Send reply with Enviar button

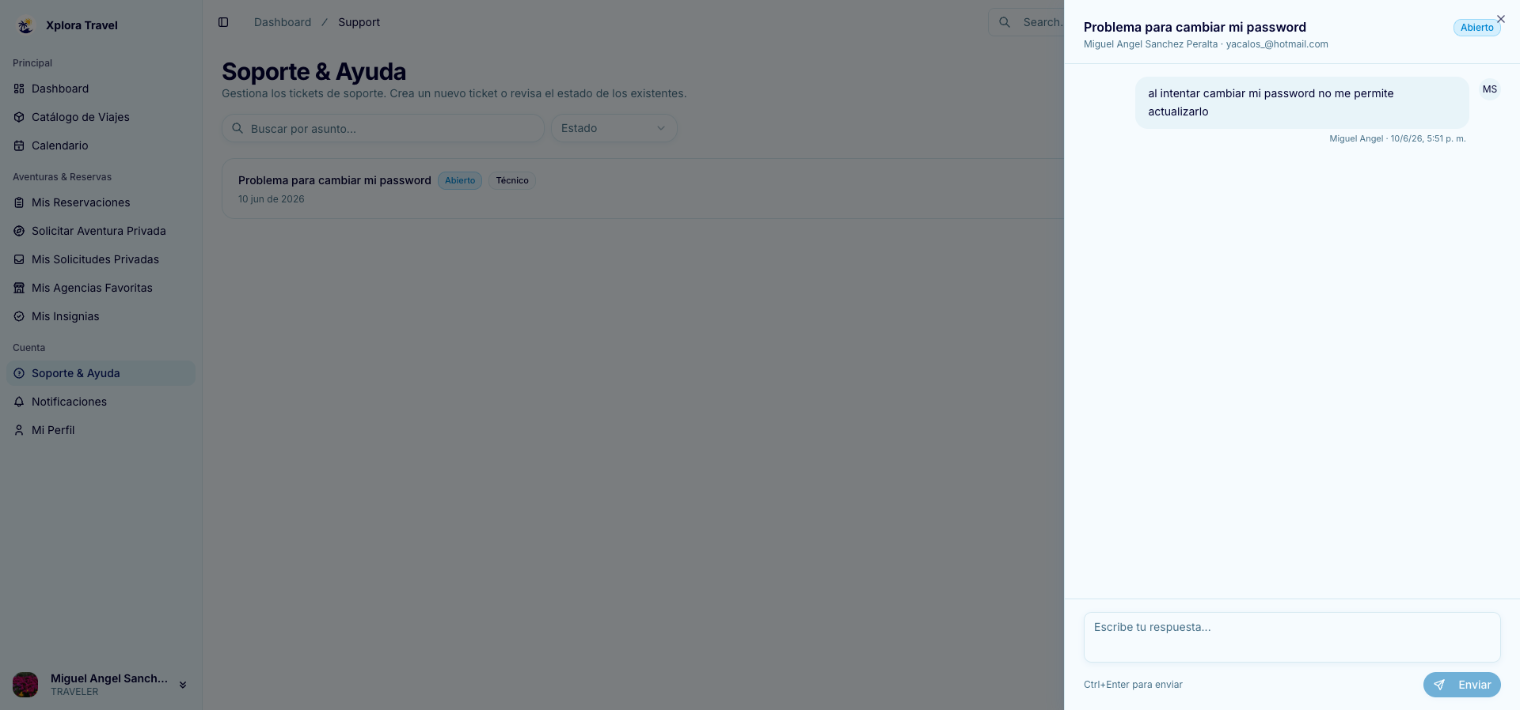(1461, 685)
